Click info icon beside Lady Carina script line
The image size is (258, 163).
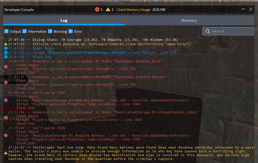coord(6,52)
